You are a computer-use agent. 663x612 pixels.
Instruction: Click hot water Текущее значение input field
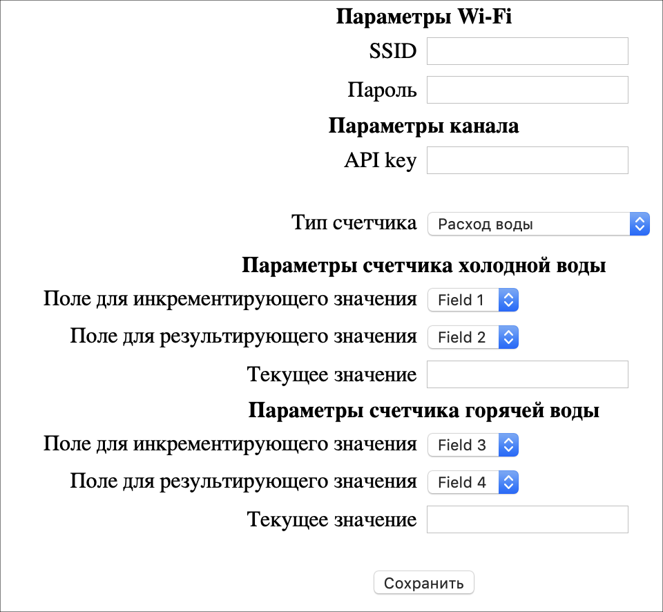[x=527, y=519]
